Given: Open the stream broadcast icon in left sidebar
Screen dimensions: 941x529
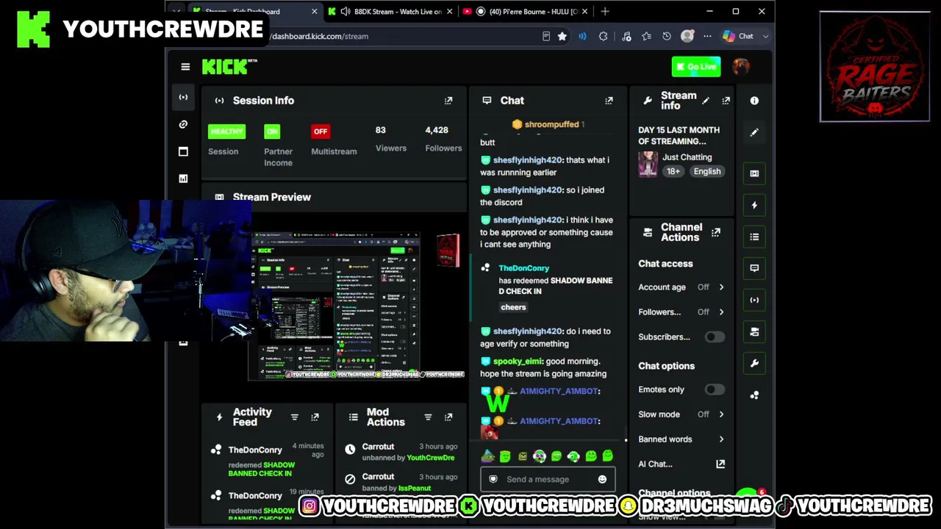Looking at the screenshot, I should [183, 97].
